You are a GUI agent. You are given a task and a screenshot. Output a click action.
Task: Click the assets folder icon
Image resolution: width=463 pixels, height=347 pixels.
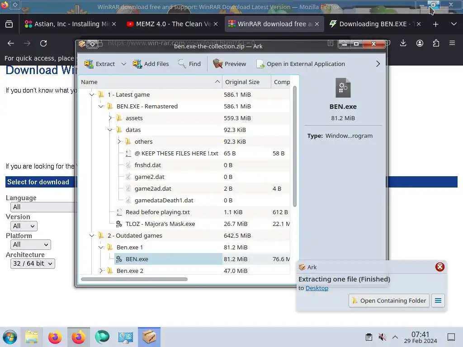[x=119, y=118]
